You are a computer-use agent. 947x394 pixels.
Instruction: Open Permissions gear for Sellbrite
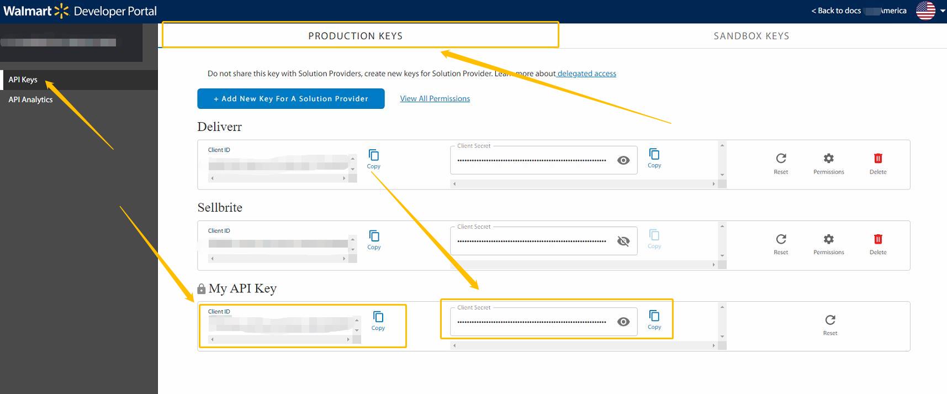coord(829,244)
